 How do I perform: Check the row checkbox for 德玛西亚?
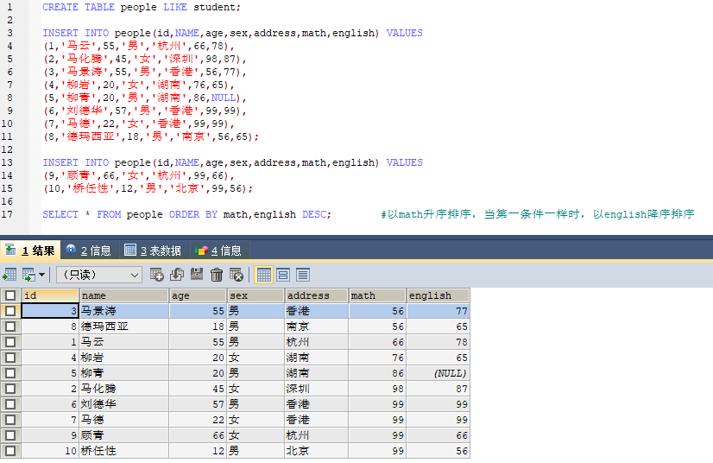[10, 327]
